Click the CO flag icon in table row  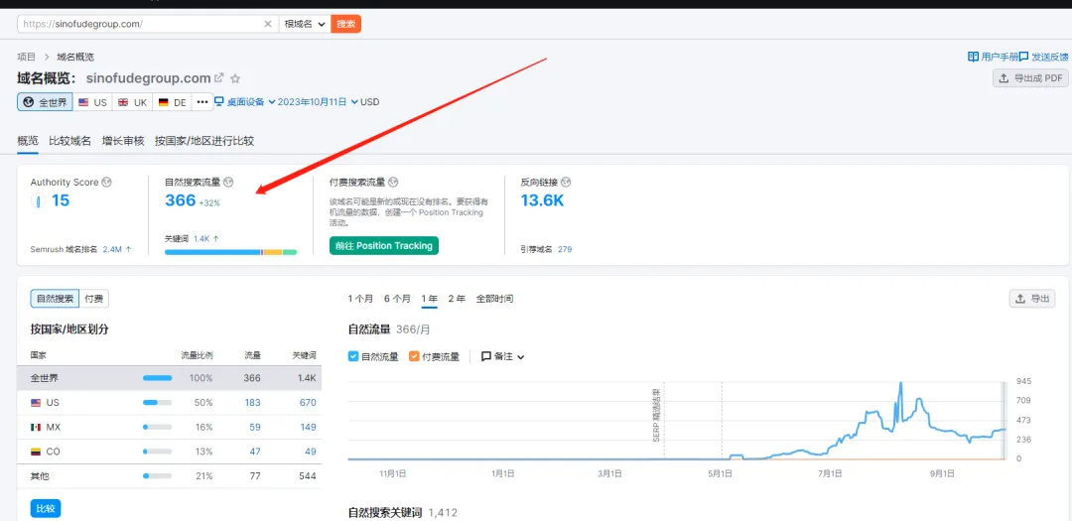coord(36,452)
